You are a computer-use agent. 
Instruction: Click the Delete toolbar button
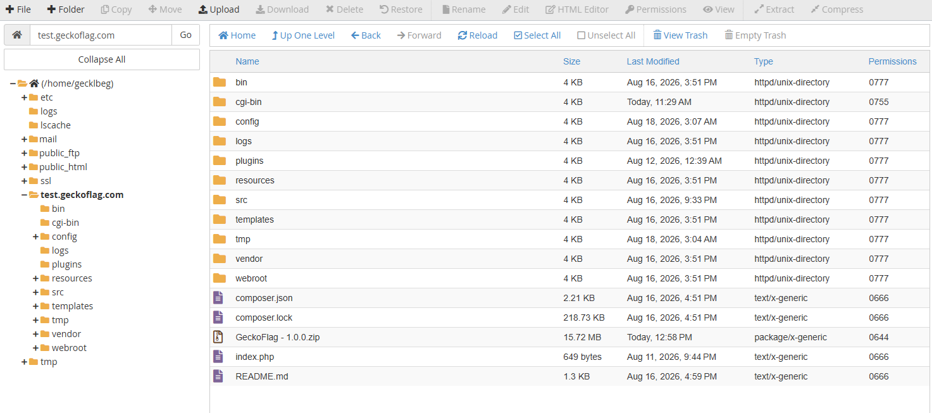[x=344, y=9]
